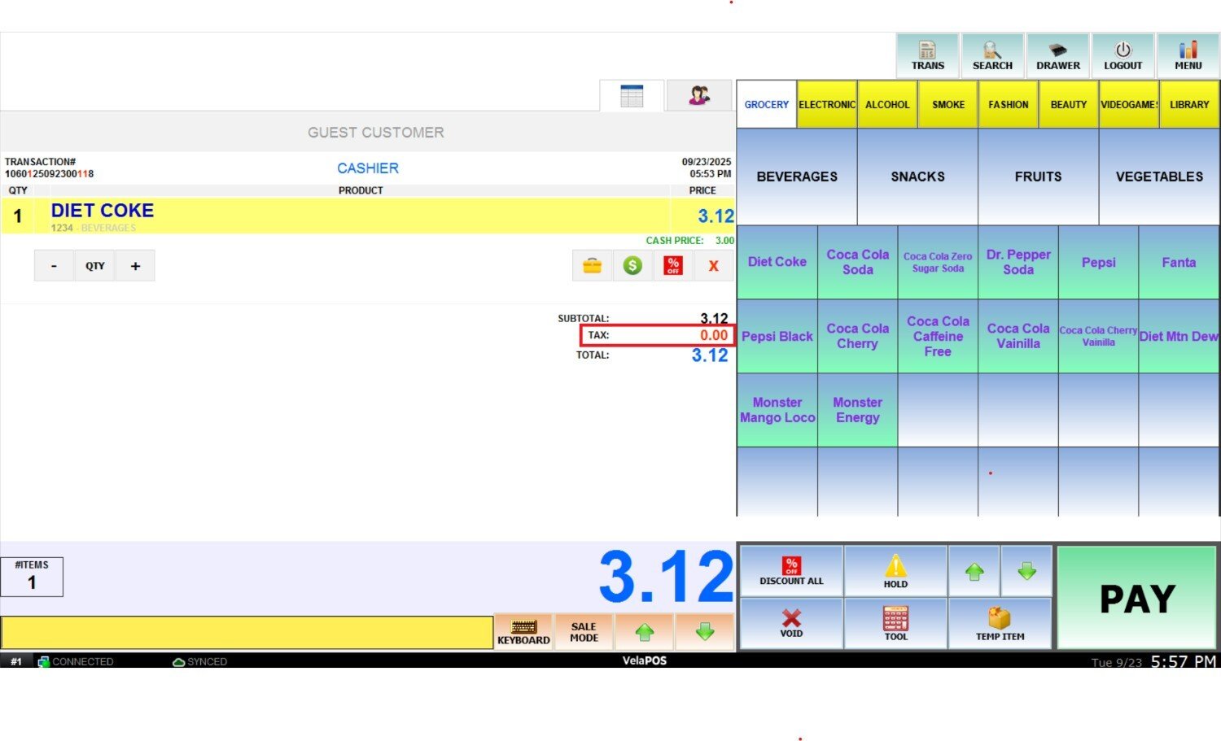Click the green dollar price icon
The height and width of the screenshot is (741, 1221).
click(x=632, y=265)
